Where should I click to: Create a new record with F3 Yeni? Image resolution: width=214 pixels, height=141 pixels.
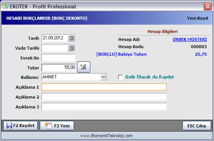coord(57,125)
